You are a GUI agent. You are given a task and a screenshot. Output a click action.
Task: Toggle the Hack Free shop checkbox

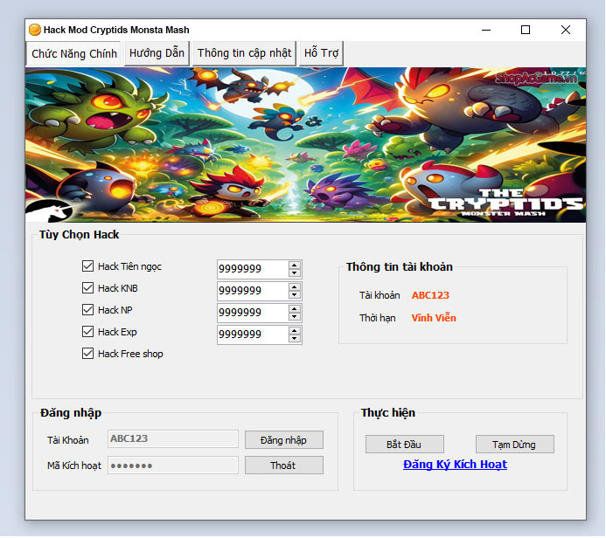[x=87, y=354]
